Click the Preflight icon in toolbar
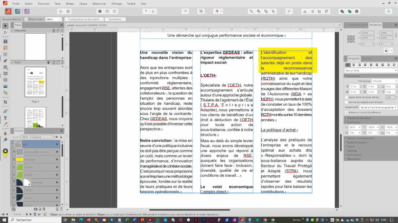 point(68,11)
